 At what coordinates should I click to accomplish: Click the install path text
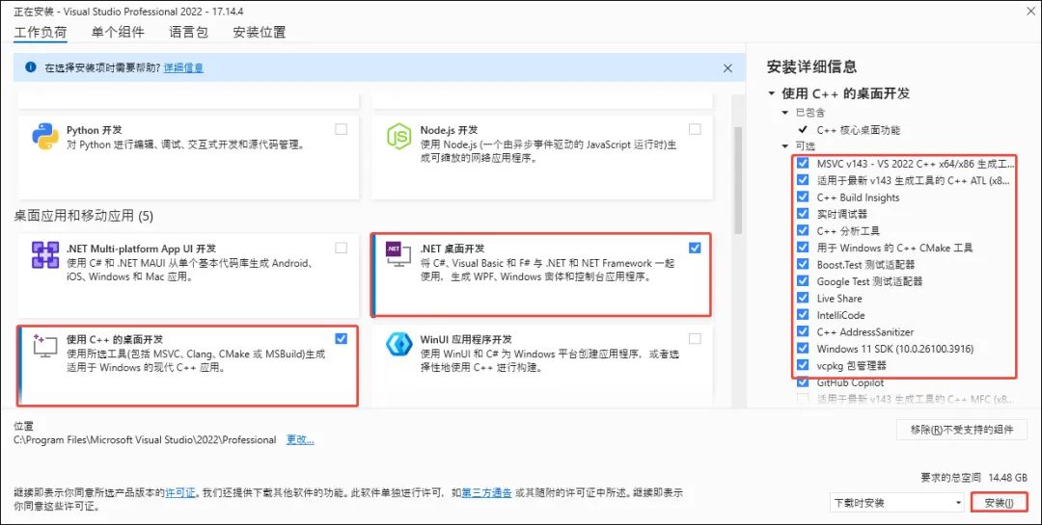coord(145,439)
